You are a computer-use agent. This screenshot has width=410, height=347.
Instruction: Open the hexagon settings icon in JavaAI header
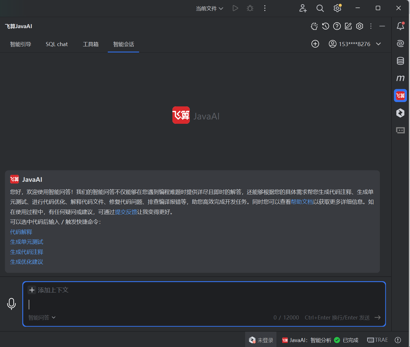point(360,26)
